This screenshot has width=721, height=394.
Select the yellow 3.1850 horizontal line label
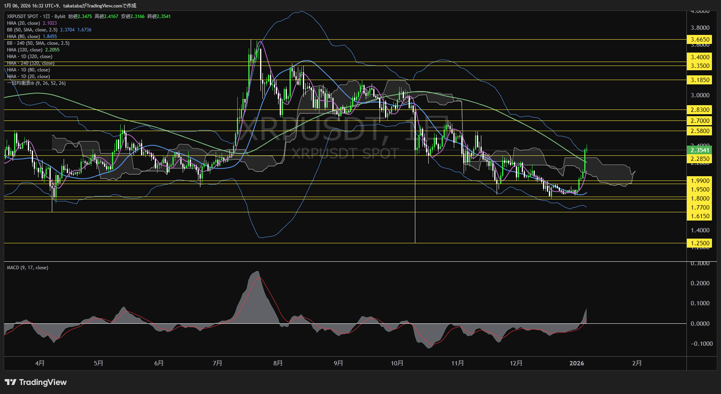tap(700, 80)
